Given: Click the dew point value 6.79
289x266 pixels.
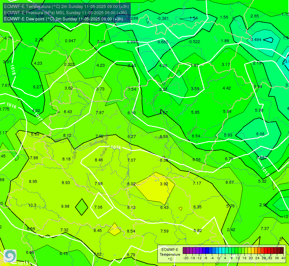Looking at the screenshot, I should [131, 255].
